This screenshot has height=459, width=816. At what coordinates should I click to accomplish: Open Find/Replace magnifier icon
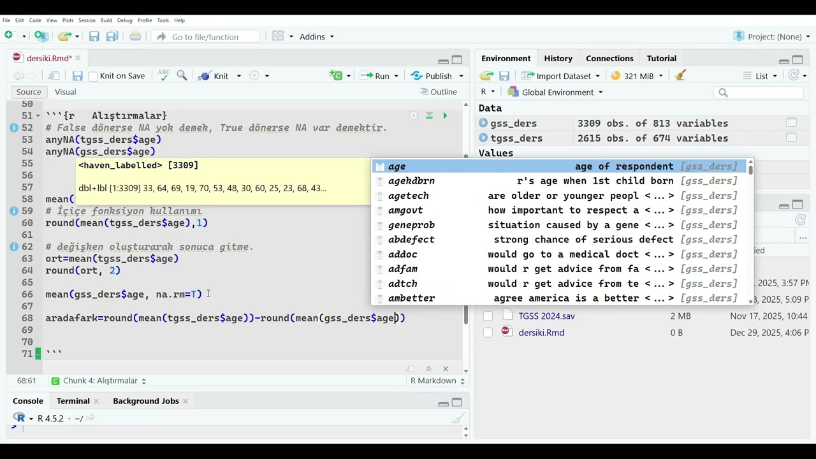coord(182,75)
